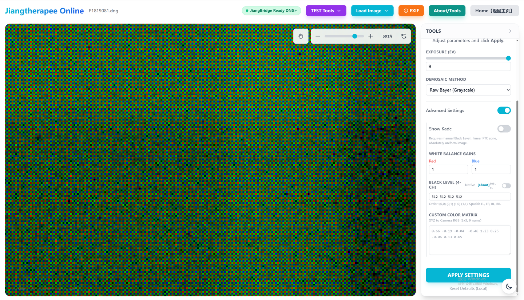Screen dimensions: 524x300
Task: Click the Exposure (EV) slider handle
Action: [x=508, y=58]
